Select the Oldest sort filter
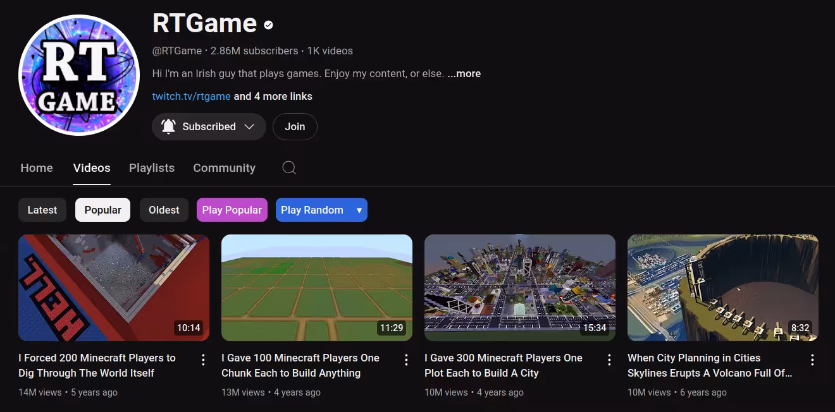The image size is (835, 412). (x=164, y=210)
